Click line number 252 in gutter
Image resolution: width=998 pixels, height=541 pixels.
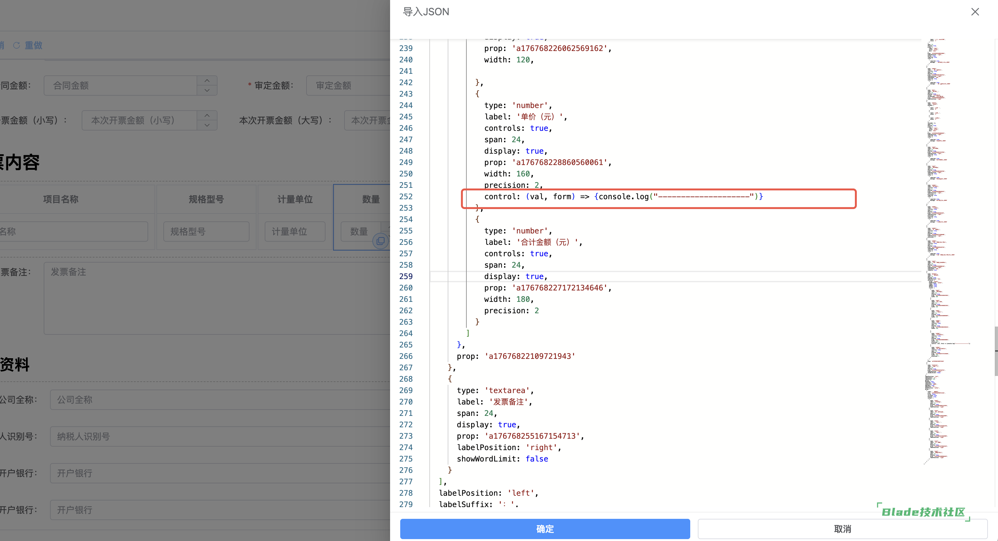(406, 196)
